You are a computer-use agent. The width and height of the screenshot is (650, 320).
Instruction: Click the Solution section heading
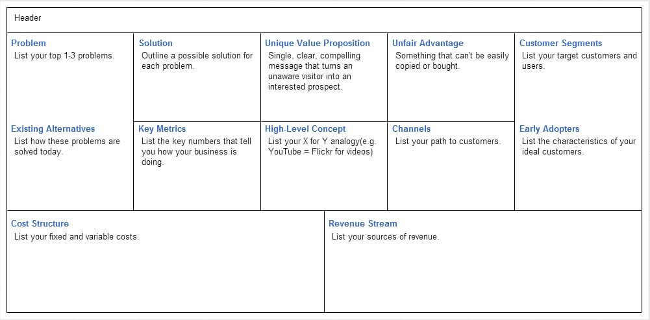(156, 43)
